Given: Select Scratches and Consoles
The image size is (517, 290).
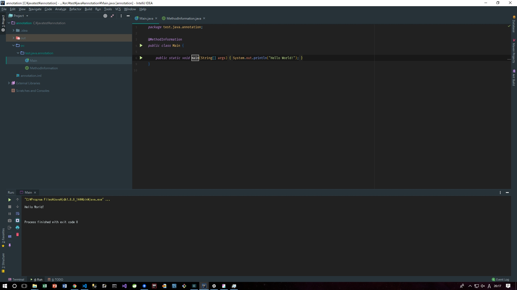Looking at the screenshot, I should point(33,91).
